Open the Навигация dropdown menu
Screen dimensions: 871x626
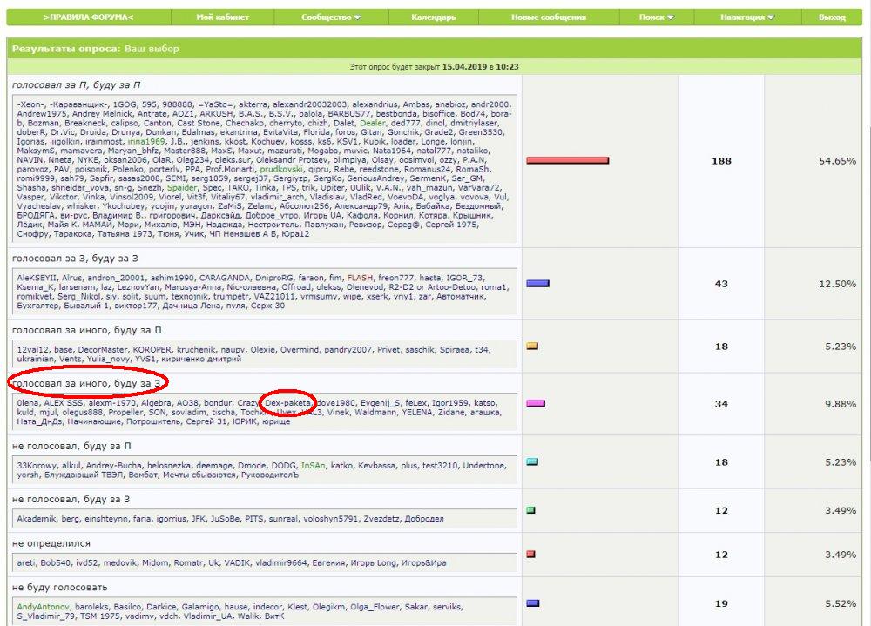point(747,17)
